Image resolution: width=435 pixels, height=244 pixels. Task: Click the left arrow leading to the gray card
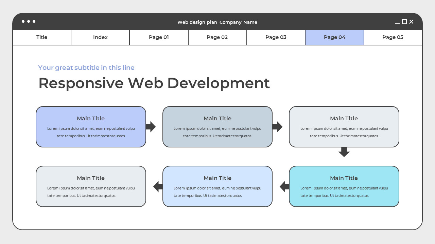(156, 186)
